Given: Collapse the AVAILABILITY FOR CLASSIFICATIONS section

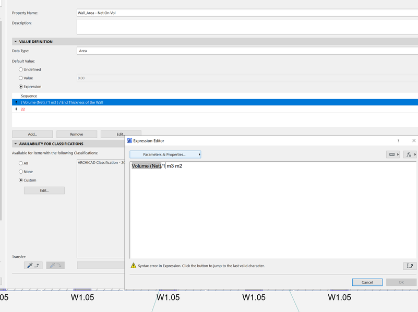Looking at the screenshot, I should 16,143.
